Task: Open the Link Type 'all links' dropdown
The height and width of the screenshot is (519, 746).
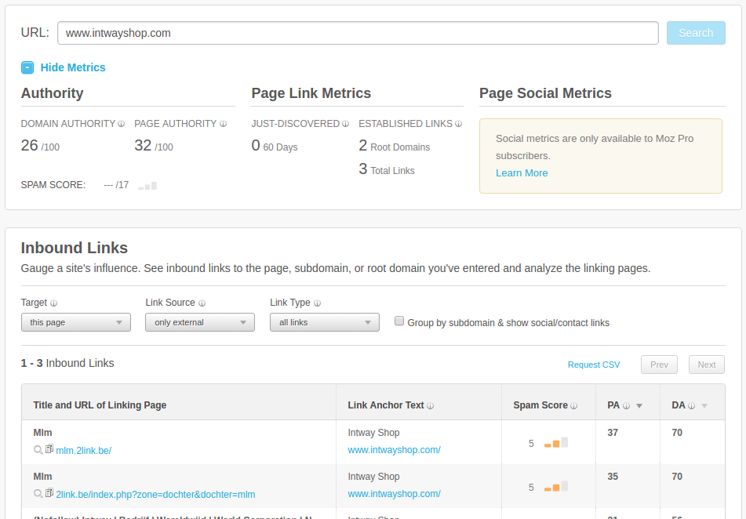Action: tap(324, 322)
